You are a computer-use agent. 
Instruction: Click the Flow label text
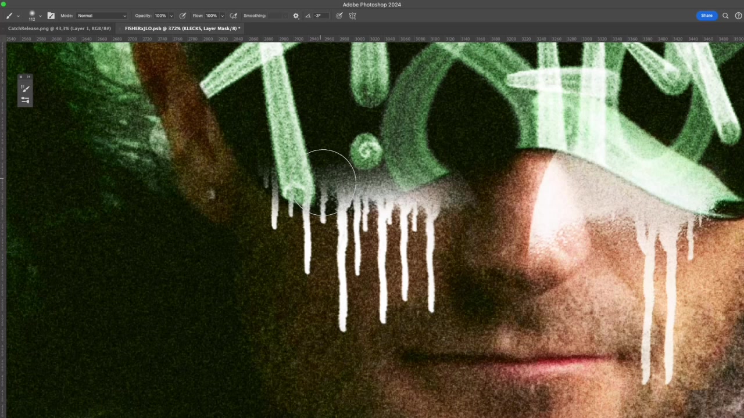click(198, 16)
